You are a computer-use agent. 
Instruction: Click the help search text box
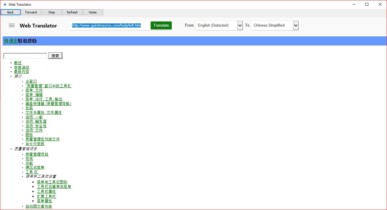point(25,56)
